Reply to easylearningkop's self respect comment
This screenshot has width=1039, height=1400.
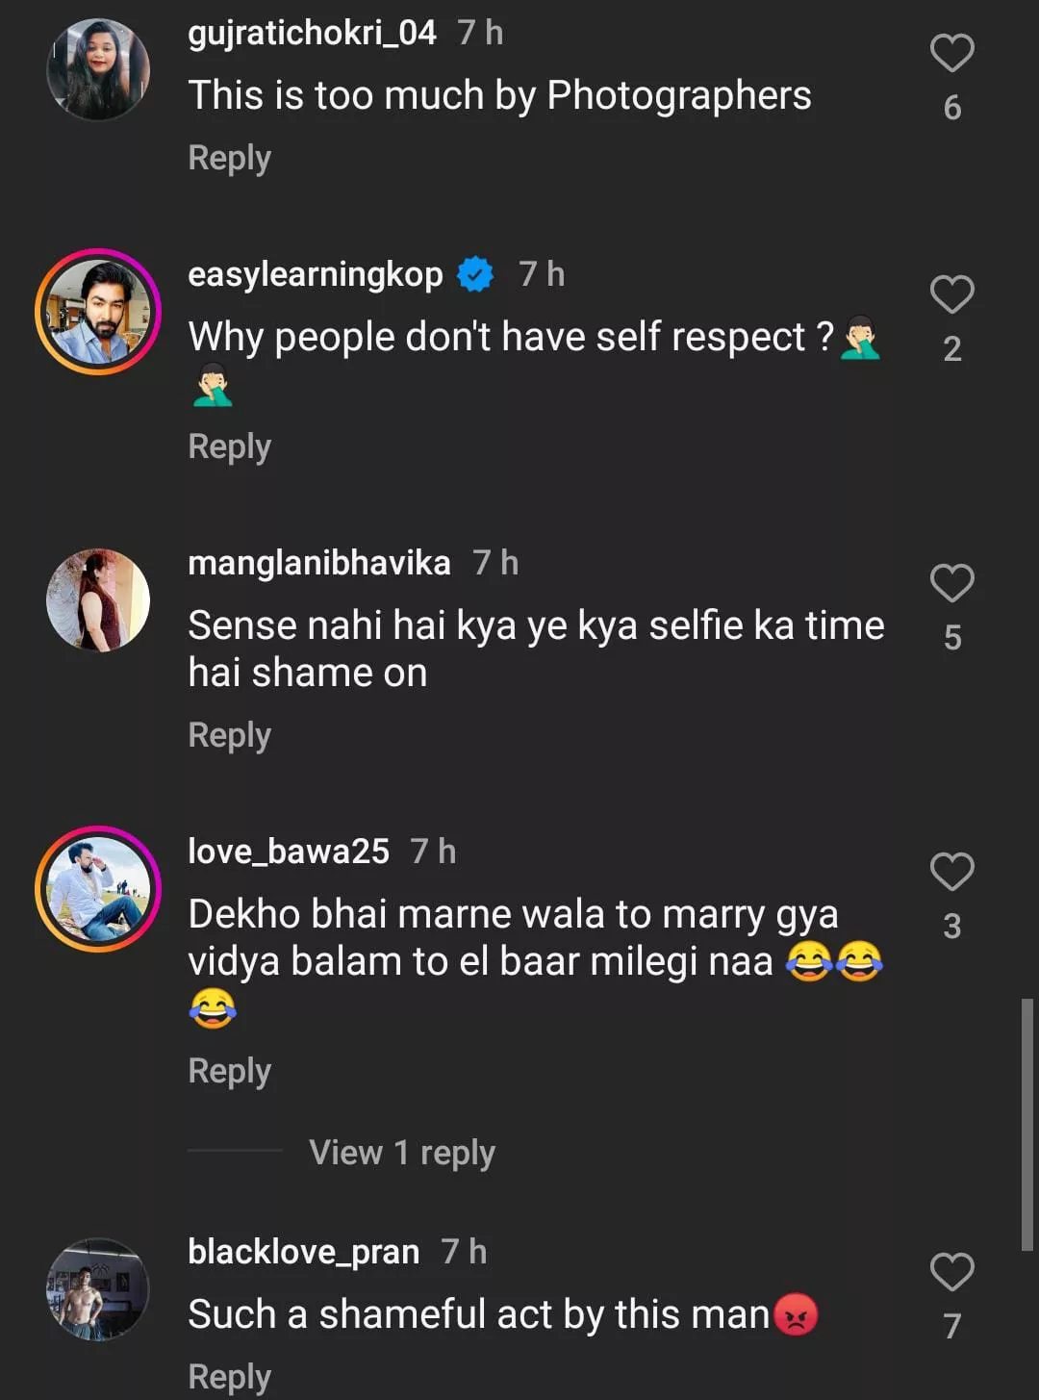click(x=229, y=446)
